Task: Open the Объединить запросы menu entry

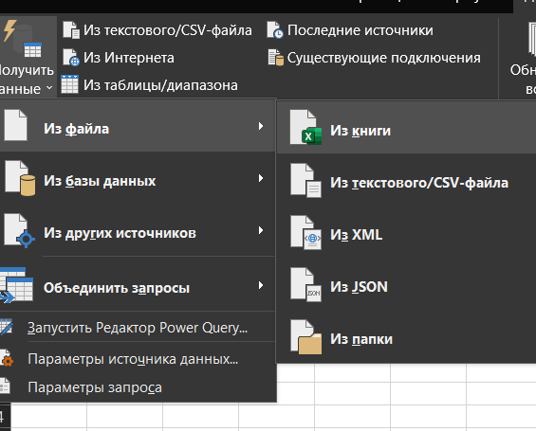Action: point(137,286)
